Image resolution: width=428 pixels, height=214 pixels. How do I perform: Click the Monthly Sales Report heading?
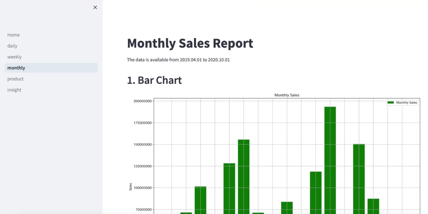pyautogui.click(x=190, y=43)
